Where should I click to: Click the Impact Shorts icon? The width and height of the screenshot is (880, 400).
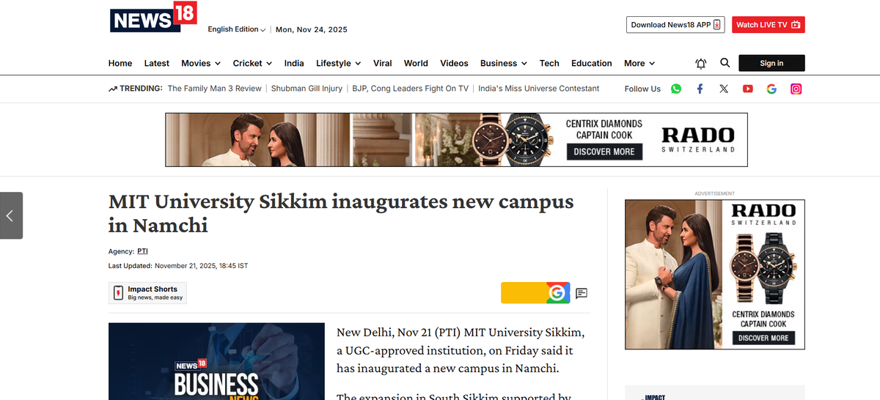(x=118, y=293)
